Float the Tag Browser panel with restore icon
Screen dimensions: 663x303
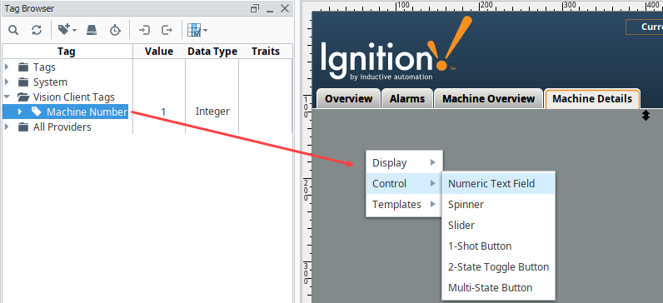[x=255, y=8]
